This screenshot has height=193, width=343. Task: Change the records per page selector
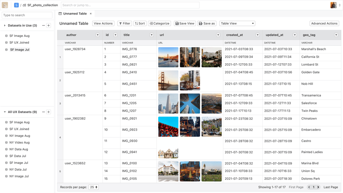tap(93, 187)
